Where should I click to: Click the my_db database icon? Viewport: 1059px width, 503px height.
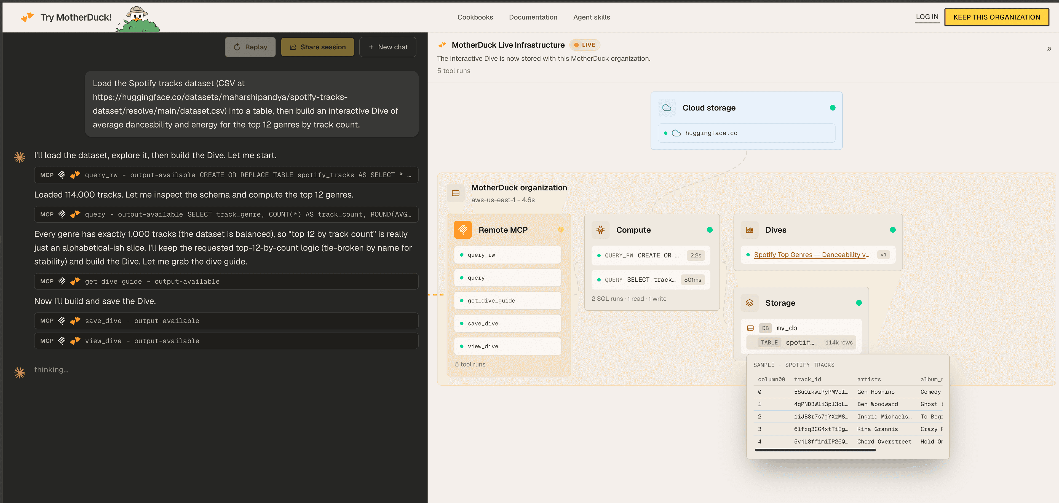click(x=750, y=328)
